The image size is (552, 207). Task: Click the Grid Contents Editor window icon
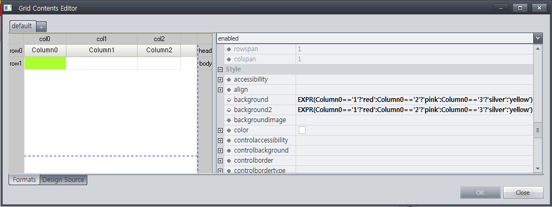click(7, 7)
